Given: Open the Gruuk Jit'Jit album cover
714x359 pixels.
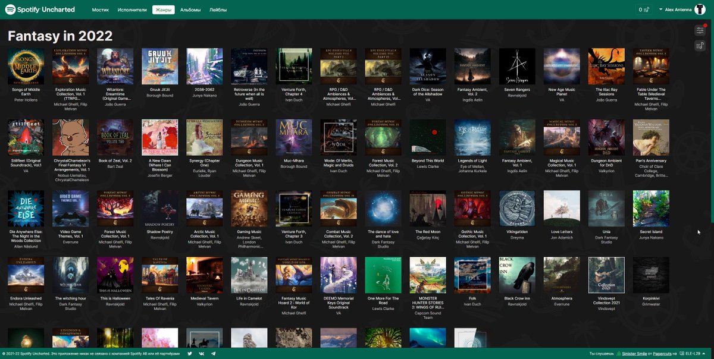Looking at the screenshot, I should pos(160,67).
